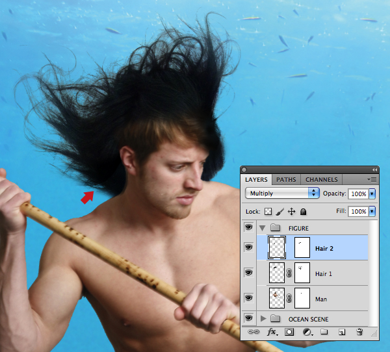Select the Man layer mask thumbnail

[x=302, y=298]
